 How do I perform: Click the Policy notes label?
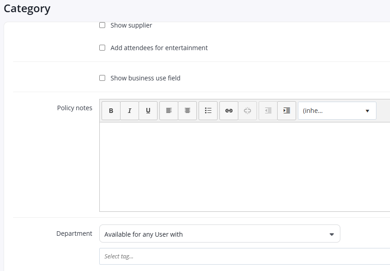74,108
